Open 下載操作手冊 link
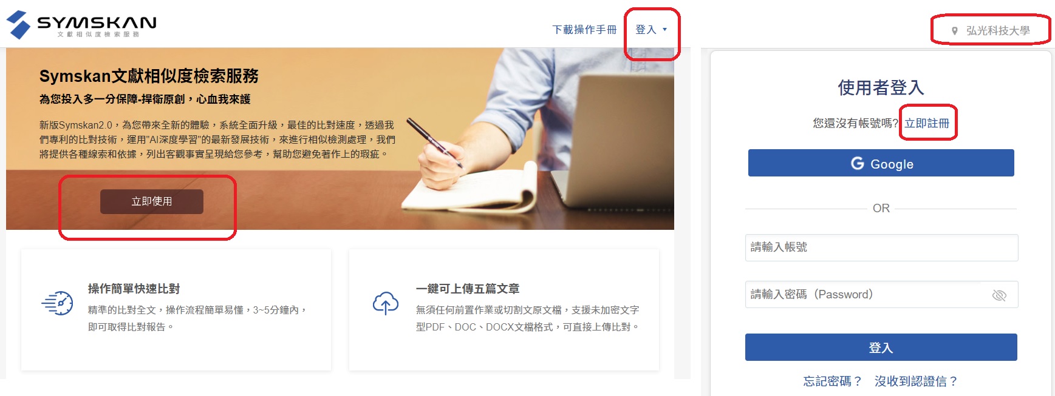Image resolution: width=1055 pixels, height=396 pixels. pos(584,29)
